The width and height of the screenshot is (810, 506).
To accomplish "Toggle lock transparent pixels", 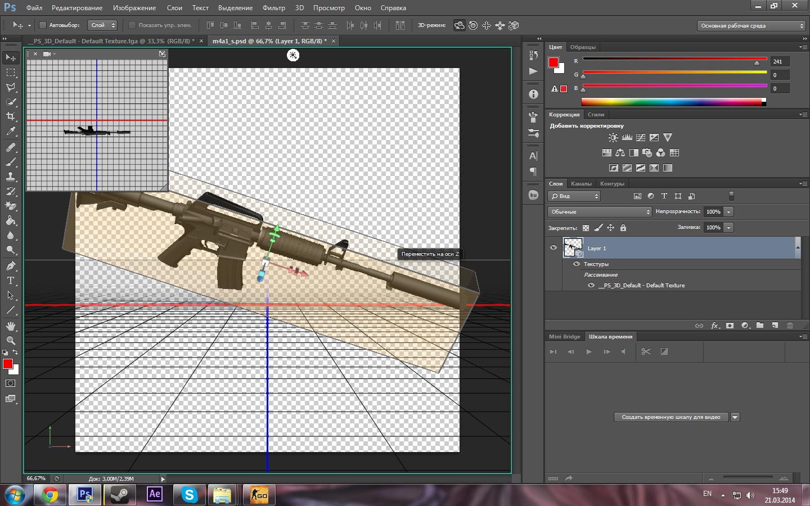I will pyautogui.click(x=586, y=228).
